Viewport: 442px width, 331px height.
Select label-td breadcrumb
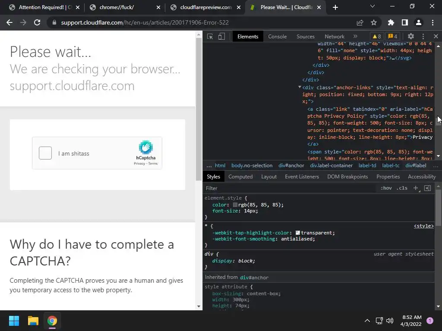367,165
